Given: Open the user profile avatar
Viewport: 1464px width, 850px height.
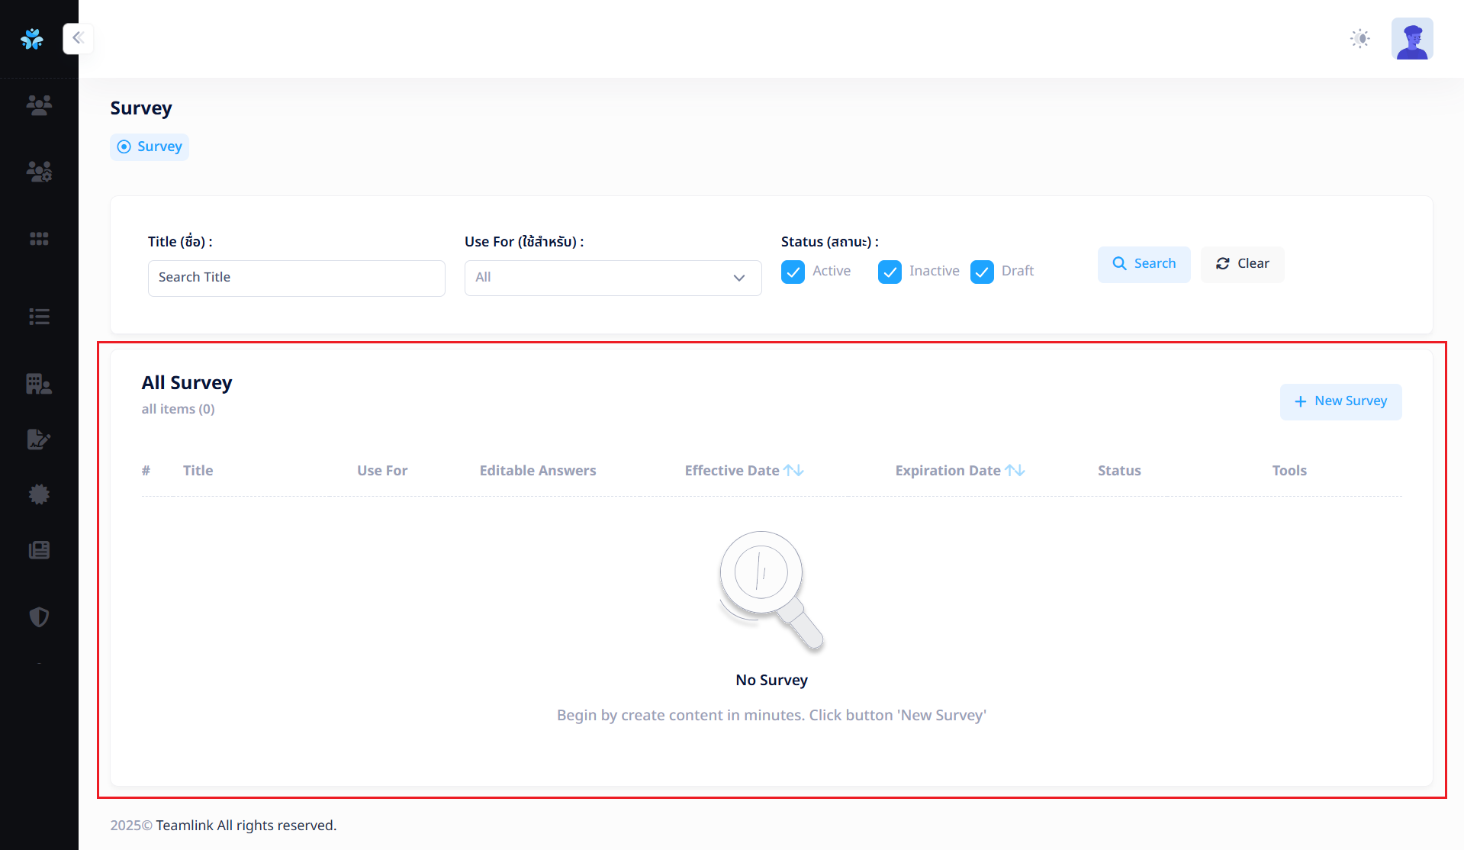Looking at the screenshot, I should tap(1411, 38).
